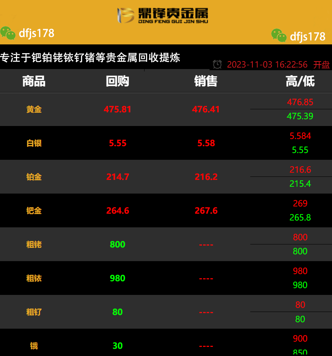
Task: Tap the 粗钌 product label
Action: tap(34, 312)
